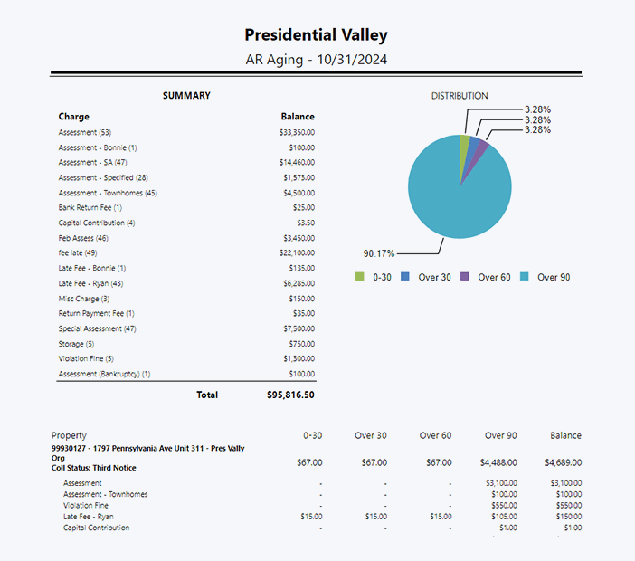Click the green 0-30 legend swatch
The image size is (635, 561).
(360, 277)
